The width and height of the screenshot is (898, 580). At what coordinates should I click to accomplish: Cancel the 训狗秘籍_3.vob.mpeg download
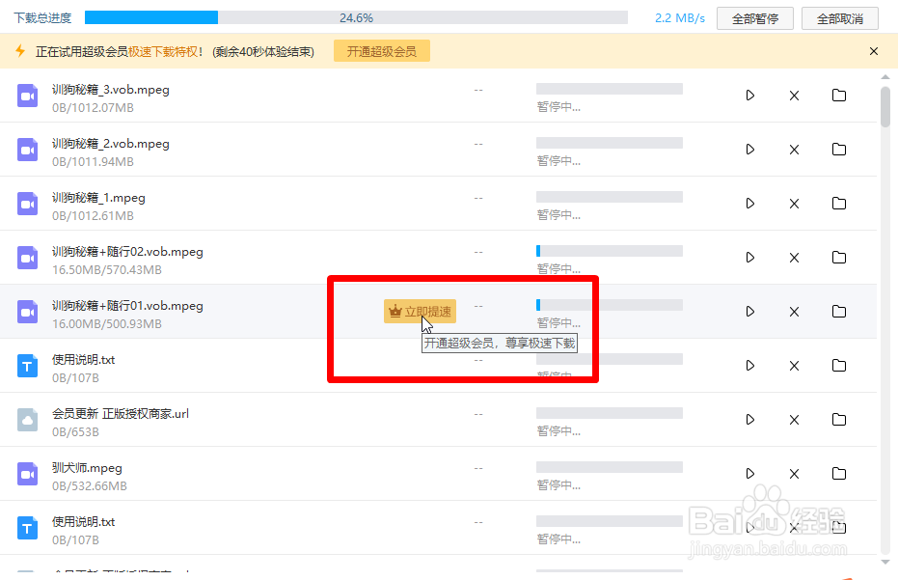(x=794, y=96)
